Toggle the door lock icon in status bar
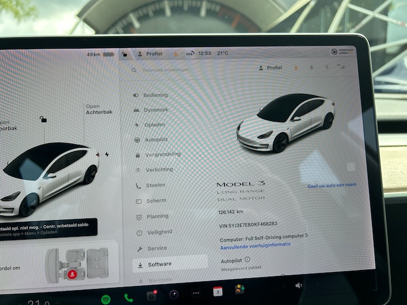 (x=124, y=54)
